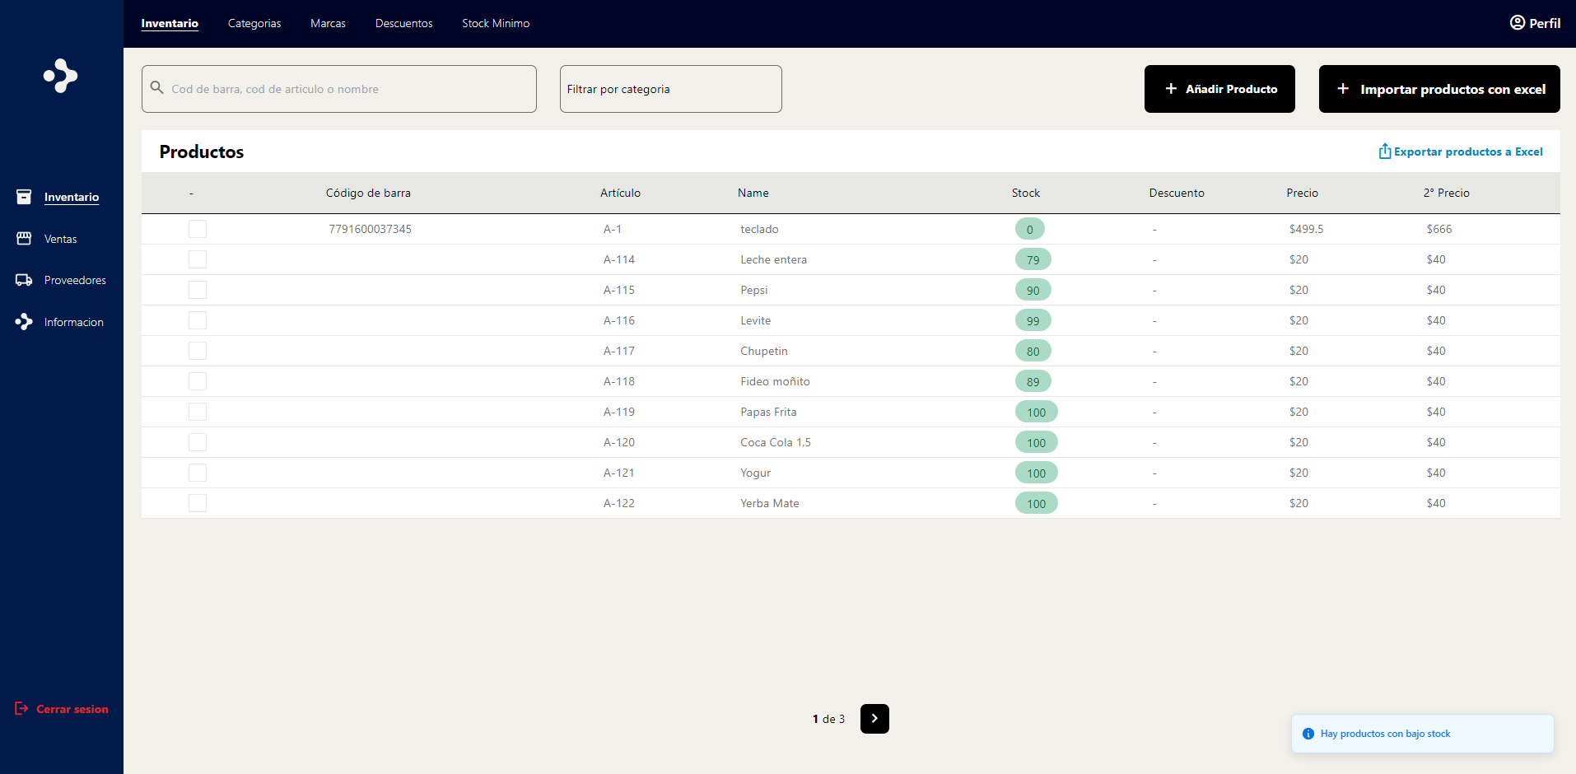Open the Stock Minimo tab
The image size is (1576, 774).
click(x=496, y=23)
